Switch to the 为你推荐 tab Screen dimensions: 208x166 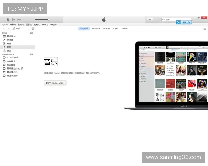(96, 29)
